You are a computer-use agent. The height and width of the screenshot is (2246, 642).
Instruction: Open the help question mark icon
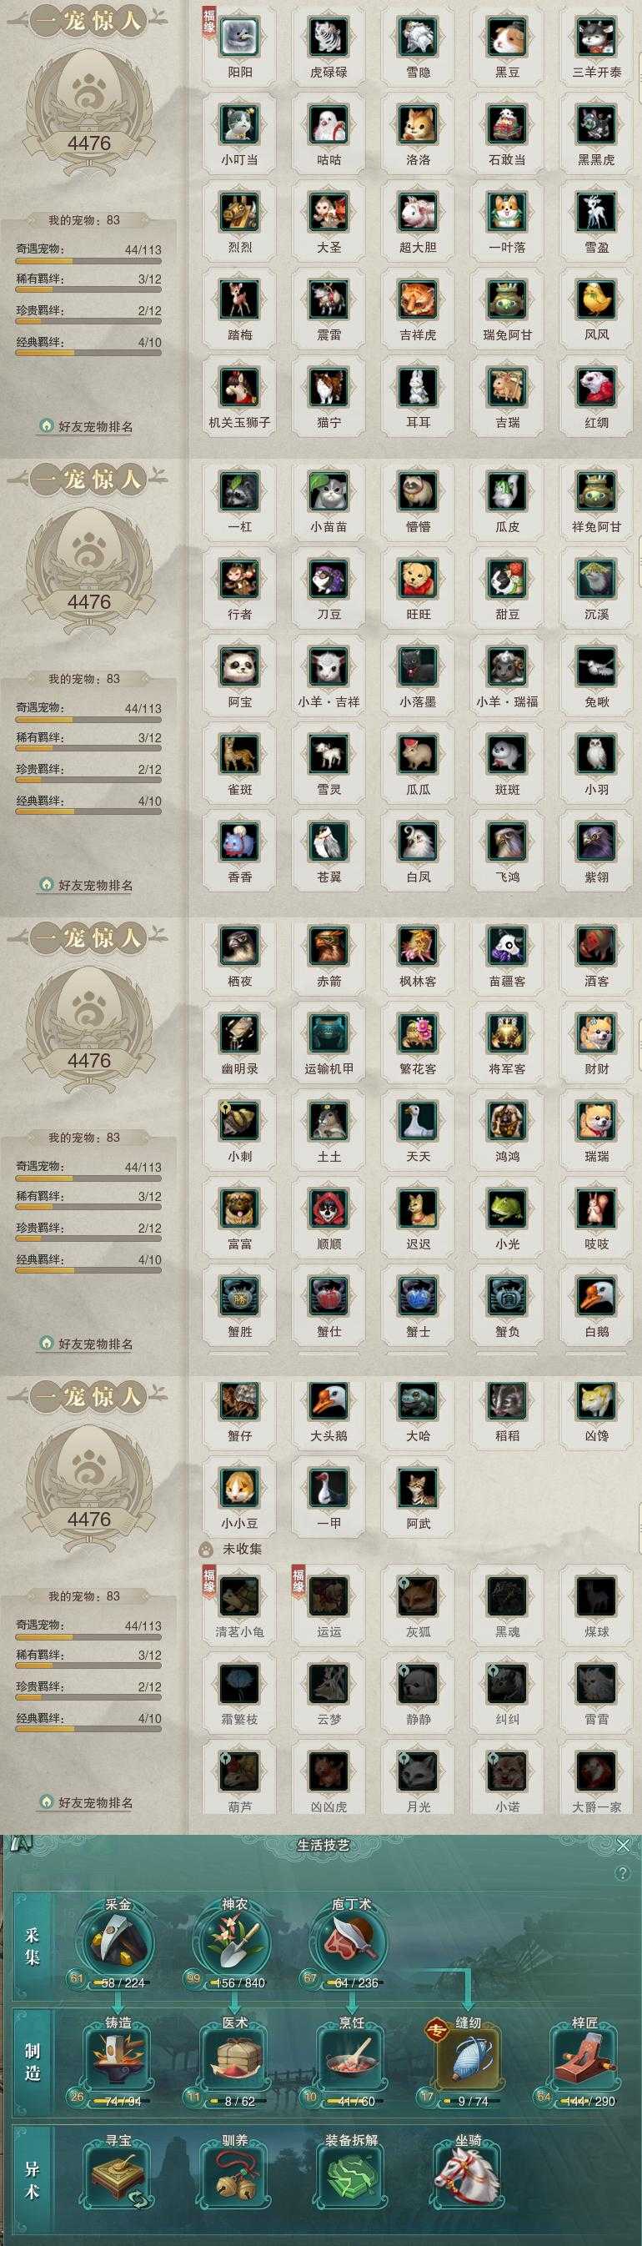coord(622,1873)
